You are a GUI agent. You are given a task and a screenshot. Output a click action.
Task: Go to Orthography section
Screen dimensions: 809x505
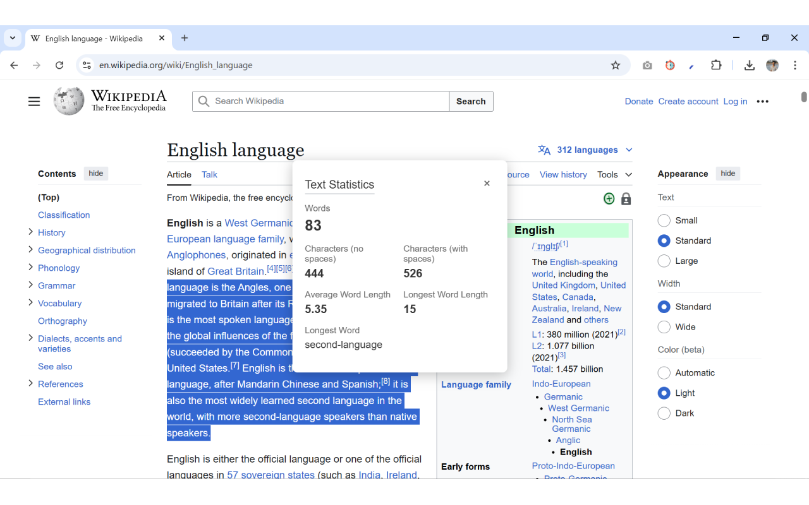63,321
